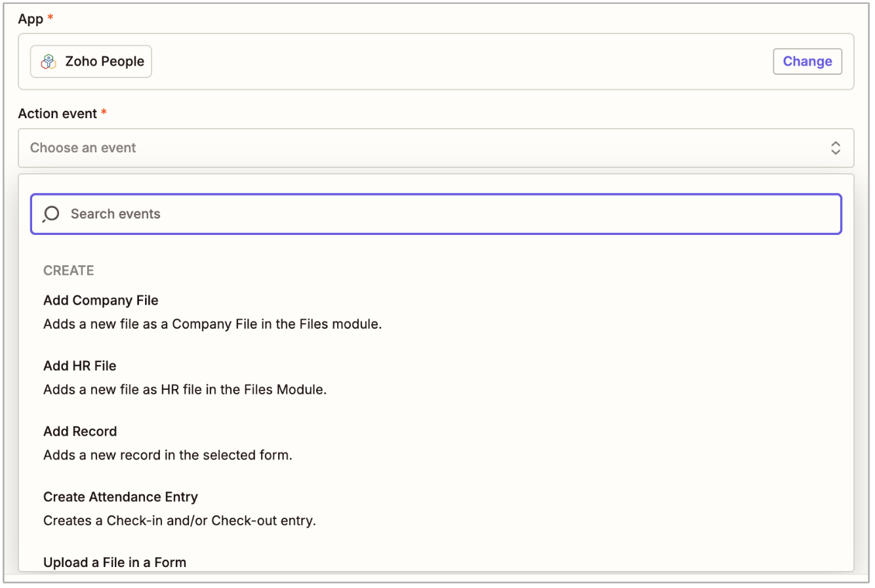The width and height of the screenshot is (875, 588).
Task: Click the Zoho People app name text
Action: 104,62
